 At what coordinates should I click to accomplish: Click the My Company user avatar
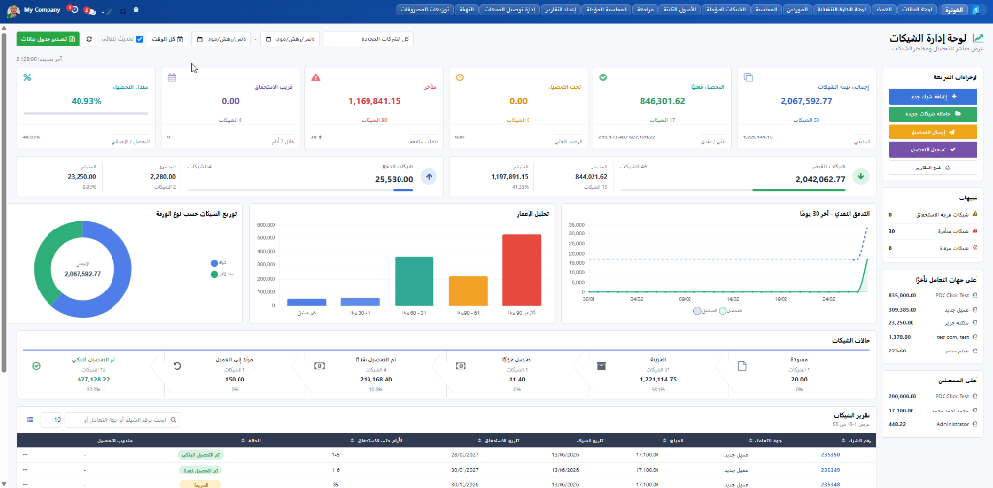coord(14,10)
